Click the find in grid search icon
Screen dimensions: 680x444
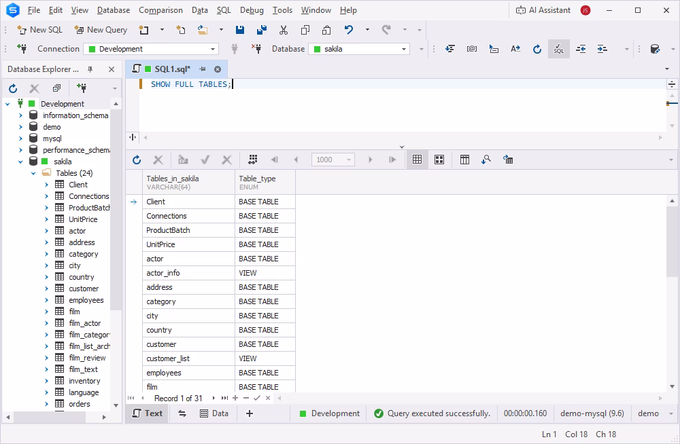pos(486,160)
